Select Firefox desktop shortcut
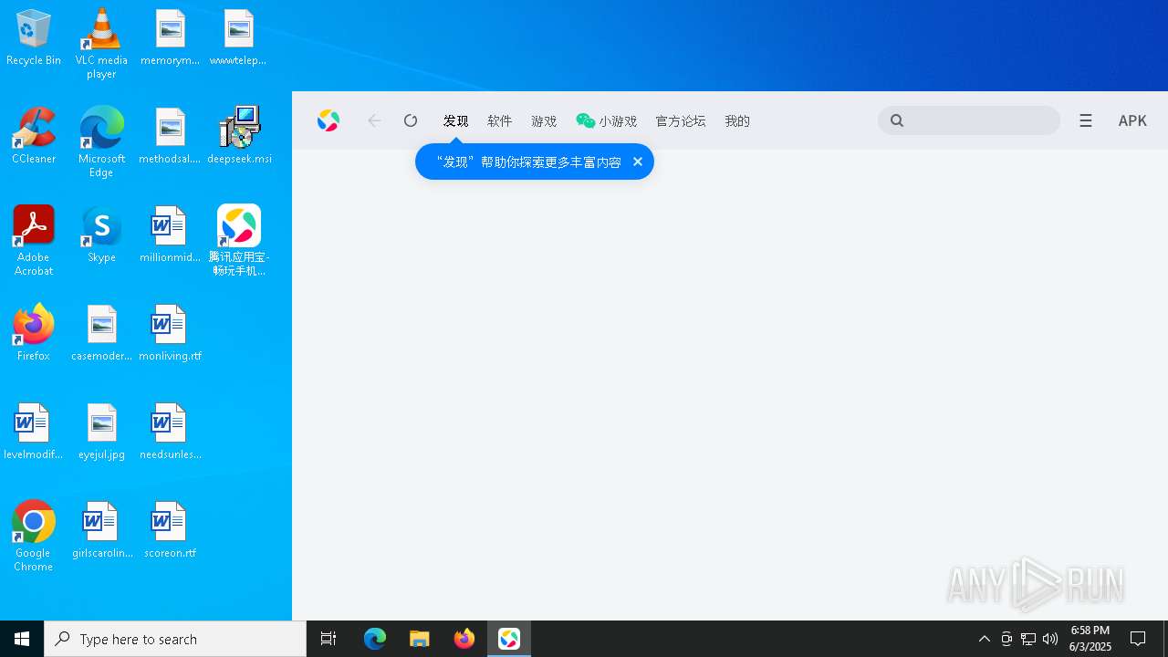Image resolution: width=1168 pixels, height=657 pixels. [x=34, y=332]
